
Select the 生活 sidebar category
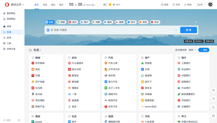[x=12, y=32]
